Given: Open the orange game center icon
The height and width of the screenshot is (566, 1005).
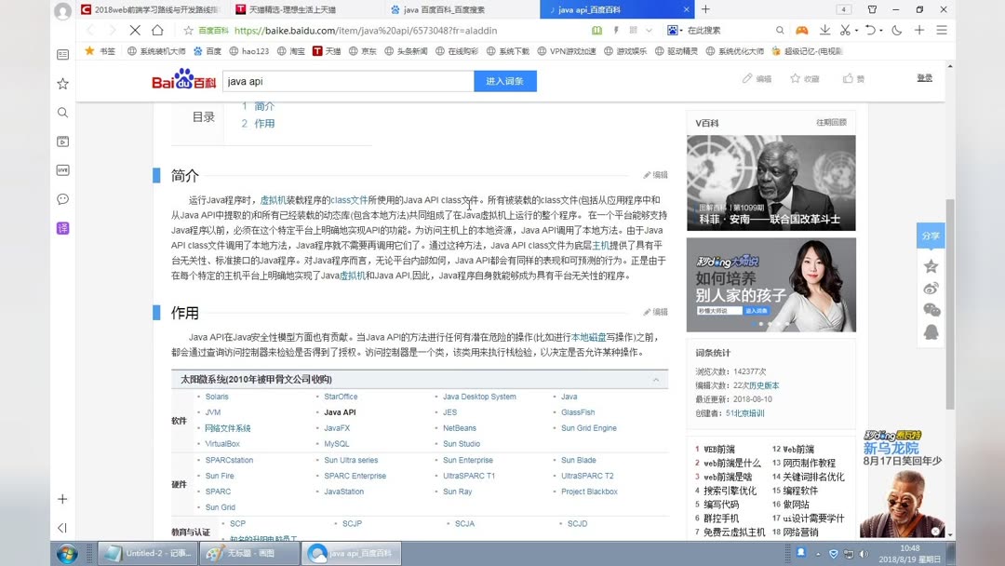Looking at the screenshot, I should [x=801, y=30].
